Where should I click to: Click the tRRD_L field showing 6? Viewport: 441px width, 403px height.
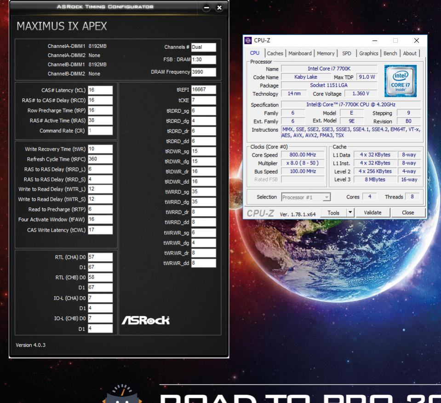click(x=100, y=169)
